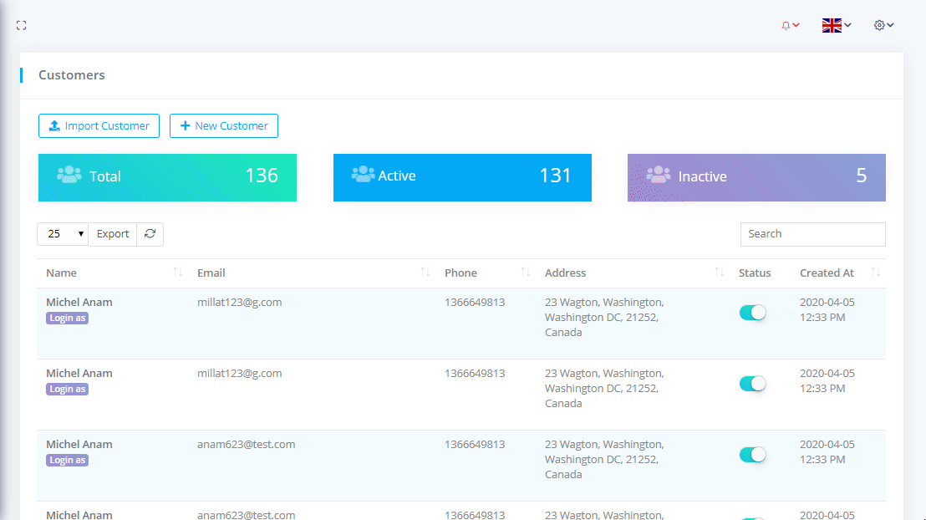The image size is (926, 520).
Task: Open the notifications bell
Action: 790,26
